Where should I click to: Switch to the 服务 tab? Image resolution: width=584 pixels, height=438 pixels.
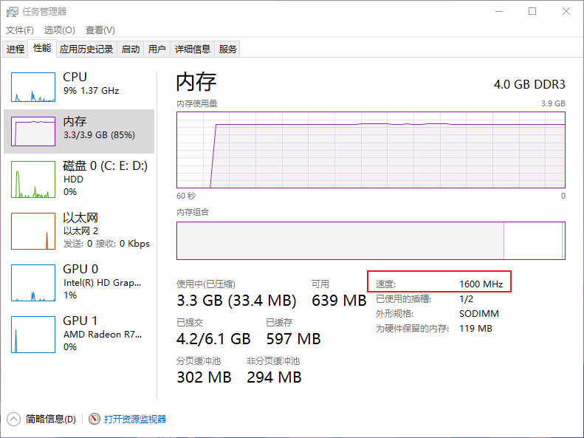(227, 49)
